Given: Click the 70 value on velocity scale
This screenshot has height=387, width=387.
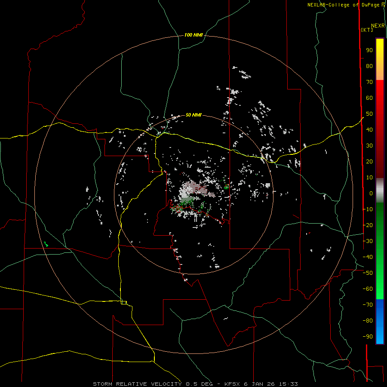Looking at the screenshot, I should pos(369,82).
